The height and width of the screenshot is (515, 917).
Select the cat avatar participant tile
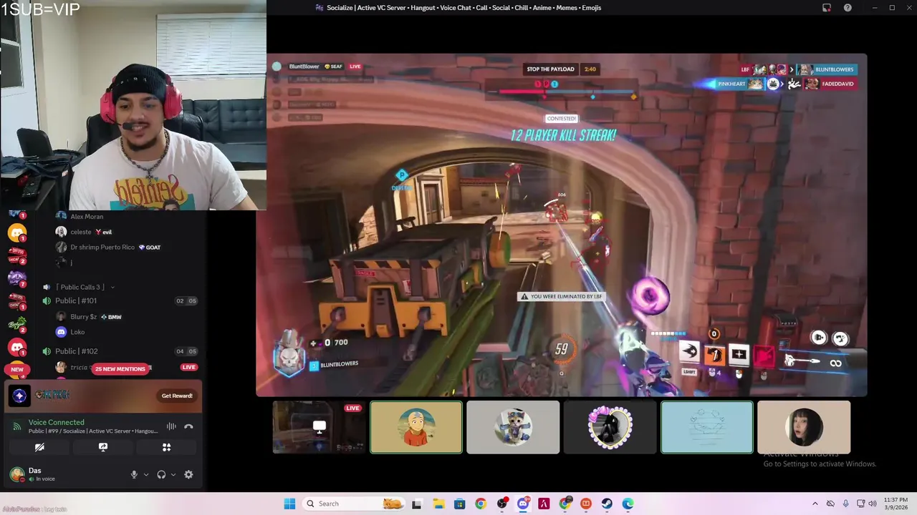(513, 427)
